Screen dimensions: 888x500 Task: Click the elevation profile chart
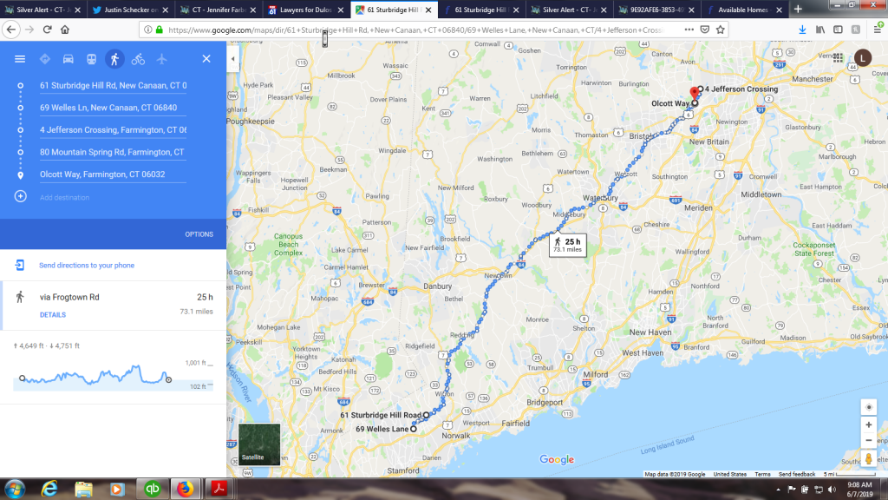[x=114, y=374]
